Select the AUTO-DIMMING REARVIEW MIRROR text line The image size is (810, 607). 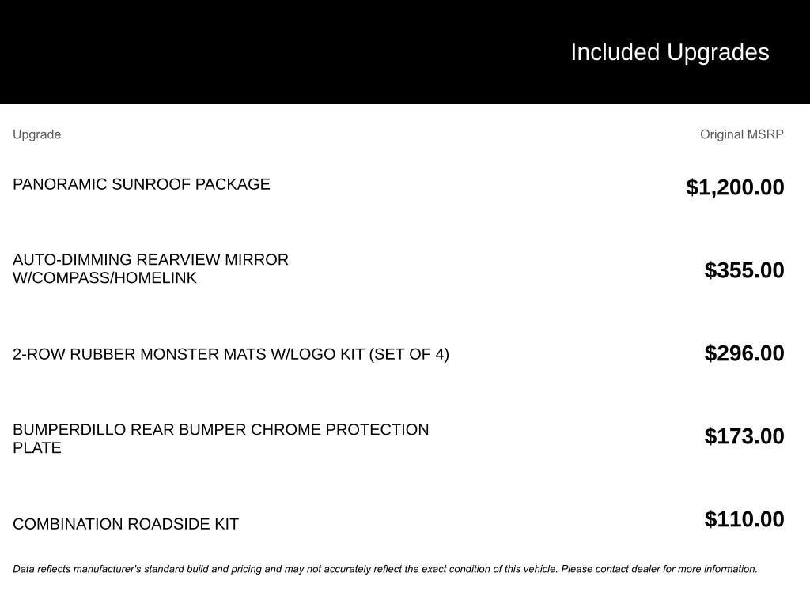pos(150,260)
